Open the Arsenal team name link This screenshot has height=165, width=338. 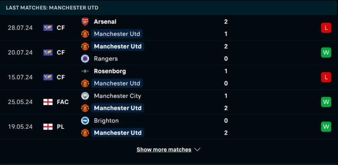click(105, 22)
